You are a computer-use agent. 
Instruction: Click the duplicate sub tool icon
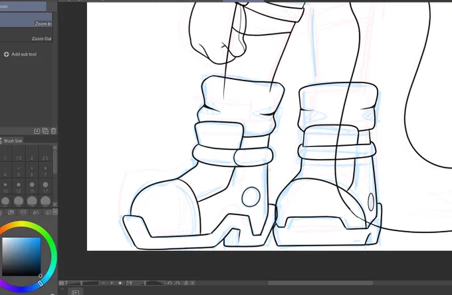(x=45, y=131)
